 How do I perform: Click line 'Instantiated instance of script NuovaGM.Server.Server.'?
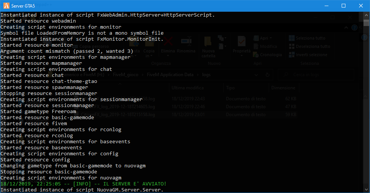point(82,190)
